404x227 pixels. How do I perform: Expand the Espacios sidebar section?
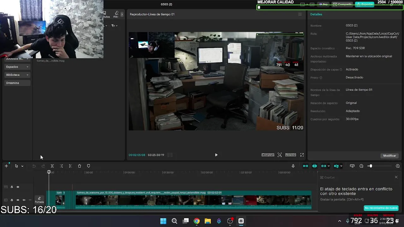coord(17,67)
